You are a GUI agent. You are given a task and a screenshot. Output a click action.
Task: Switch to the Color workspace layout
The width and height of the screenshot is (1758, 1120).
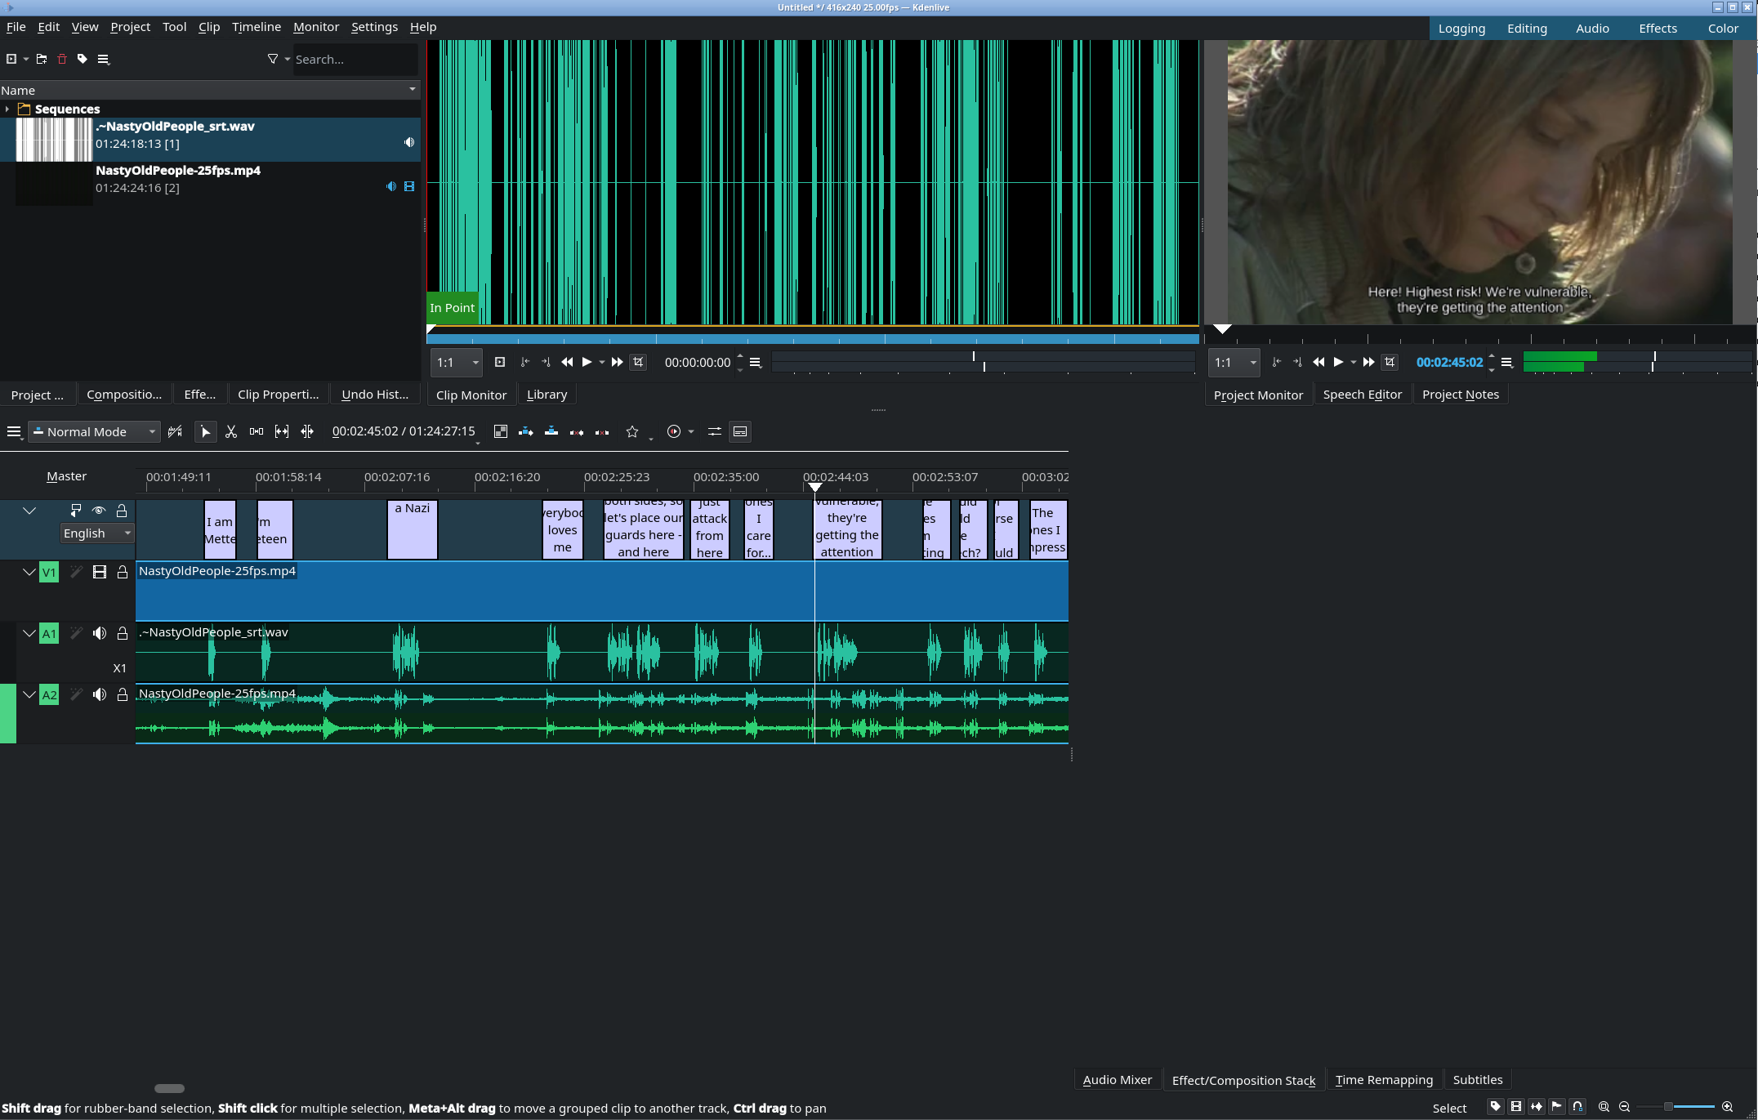[1723, 28]
